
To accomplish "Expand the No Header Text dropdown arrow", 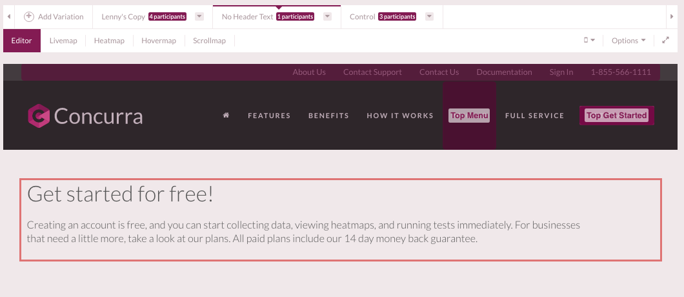I will [x=328, y=17].
